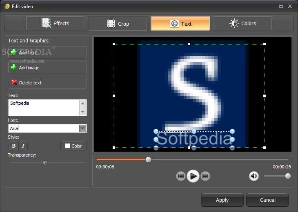Click the top-center green frame handle
This screenshot has width=298, height=212.
(189, 44)
